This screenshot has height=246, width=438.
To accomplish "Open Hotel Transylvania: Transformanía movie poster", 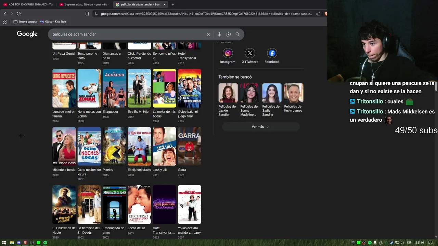I will [164, 204].
